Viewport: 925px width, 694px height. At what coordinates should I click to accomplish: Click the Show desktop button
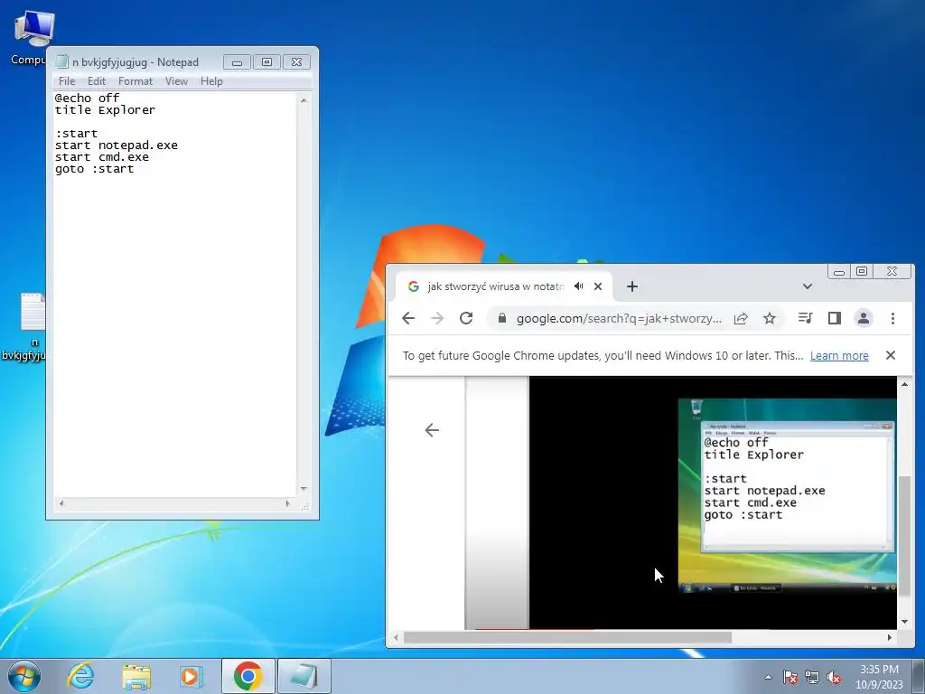tap(919, 676)
